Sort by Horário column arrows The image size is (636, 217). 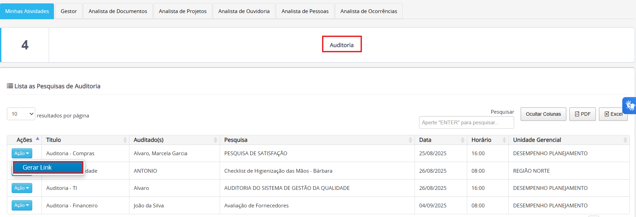tap(504, 140)
